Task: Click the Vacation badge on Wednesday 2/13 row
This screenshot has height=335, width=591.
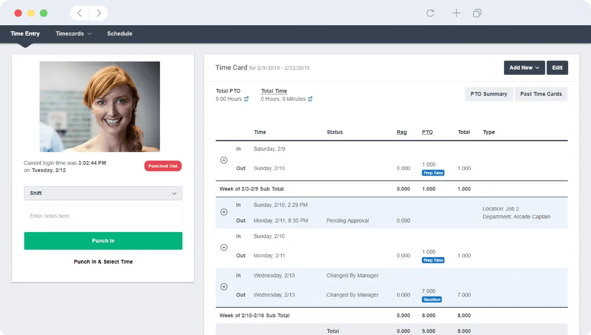Action: 431,299
